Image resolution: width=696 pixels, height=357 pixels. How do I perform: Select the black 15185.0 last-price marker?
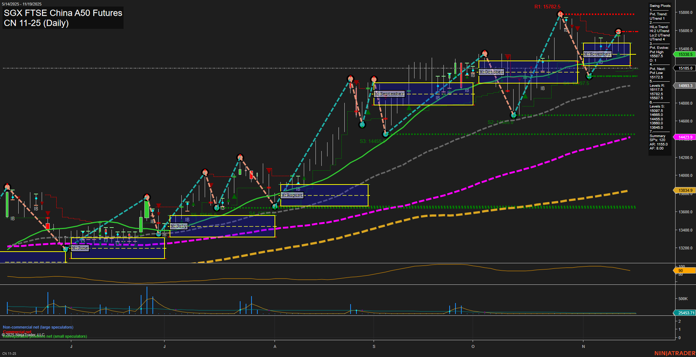coord(685,68)
